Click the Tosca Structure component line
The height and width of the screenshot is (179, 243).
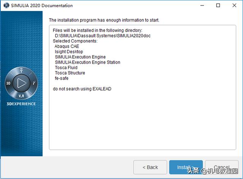pyautogui.click(x=70, y=73)
